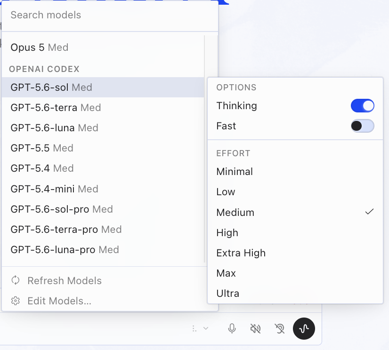Viewport: 389px width, 350px height.
Task: Select Opus 5 from model list
Action: click(103, 47)
